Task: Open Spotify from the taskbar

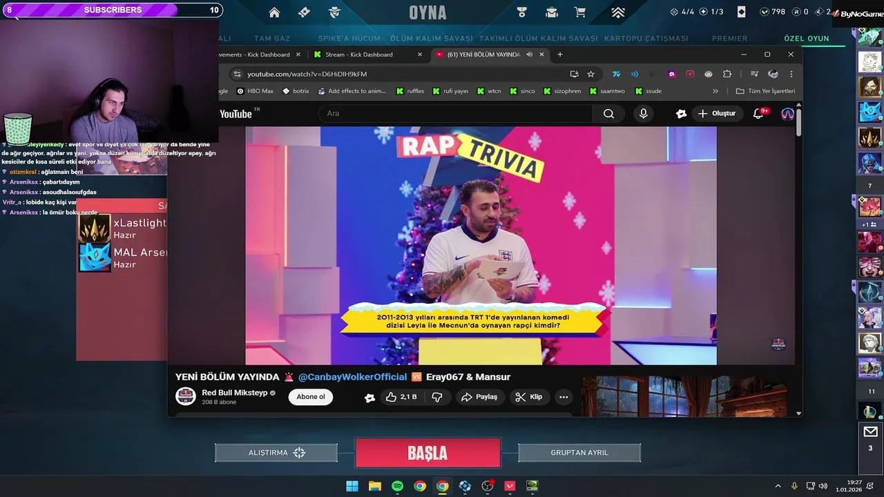Action: point(397,486)
